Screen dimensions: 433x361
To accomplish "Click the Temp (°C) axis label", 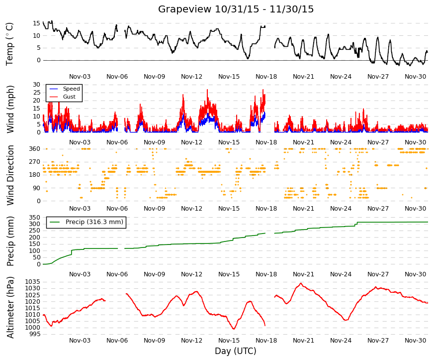I will coord(9,44).
